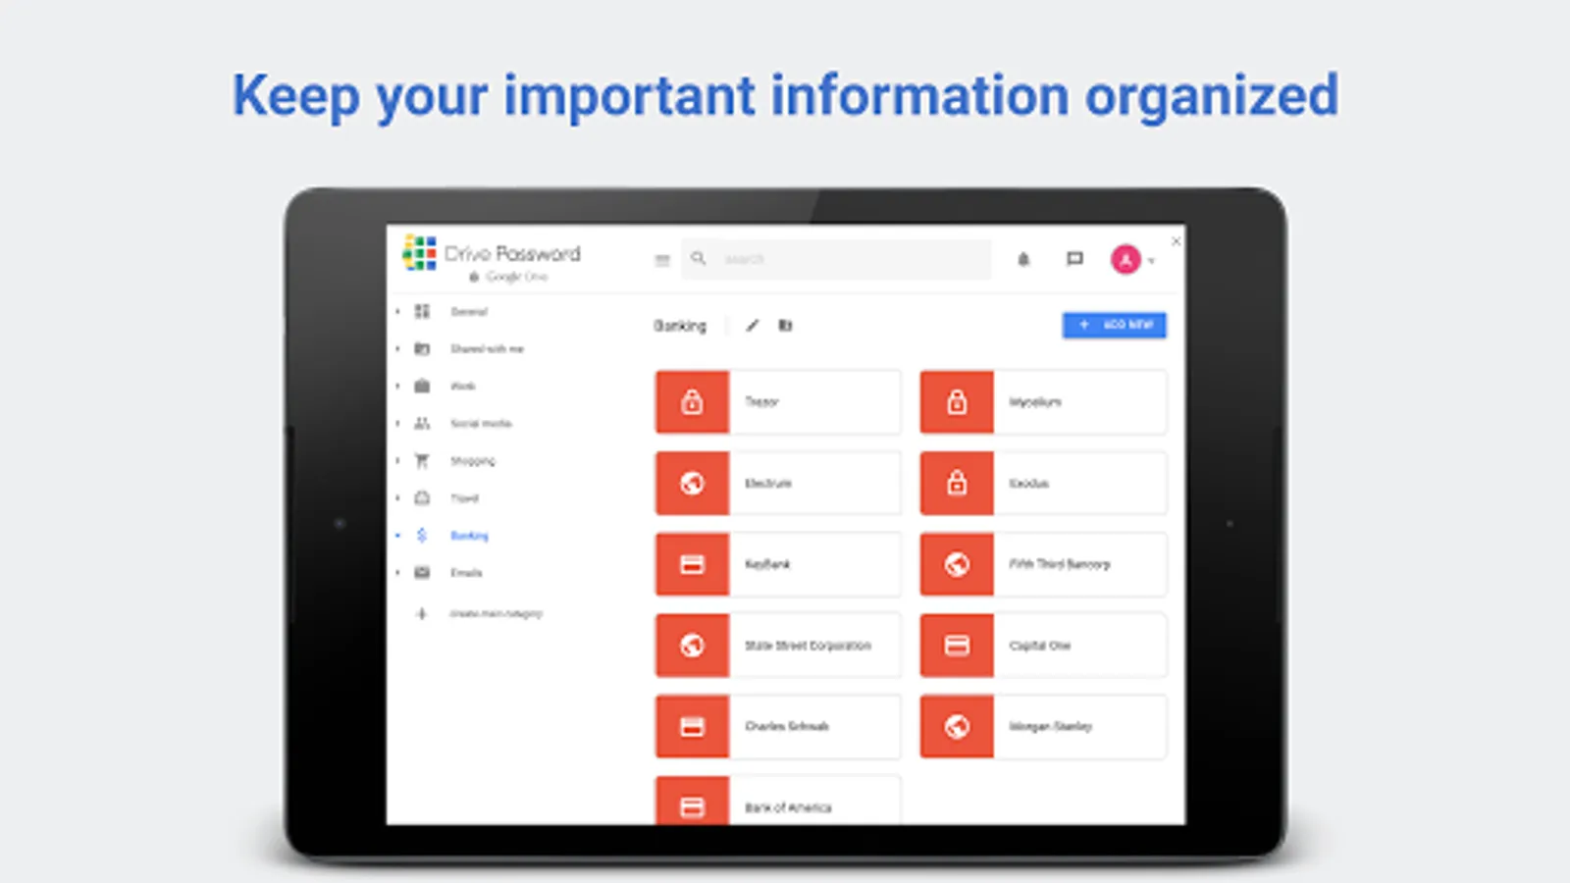The height and width of the screenshot is (883, 1570).
Task: Open the Travel category
Action: (464, 497)
